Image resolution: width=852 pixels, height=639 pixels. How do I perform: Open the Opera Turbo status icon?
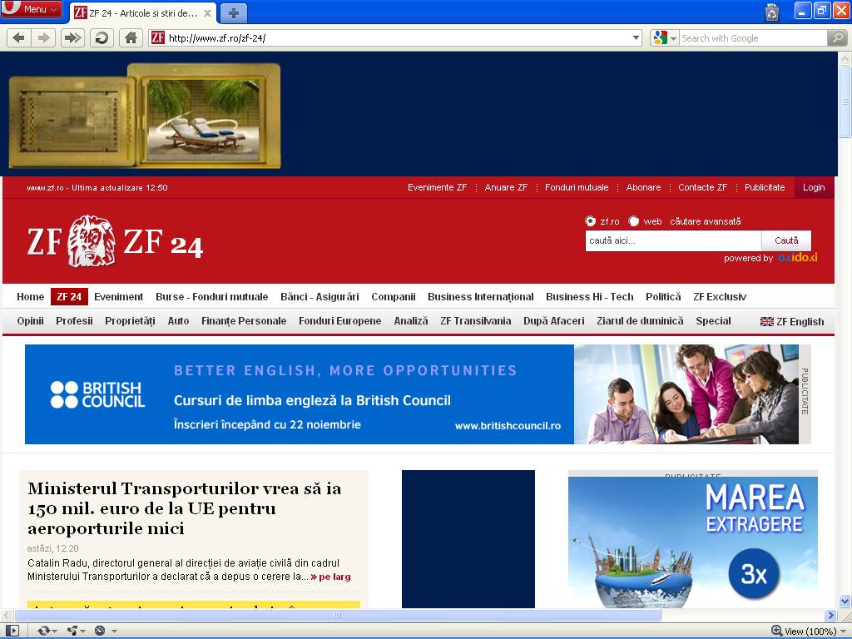coord(100,631)
